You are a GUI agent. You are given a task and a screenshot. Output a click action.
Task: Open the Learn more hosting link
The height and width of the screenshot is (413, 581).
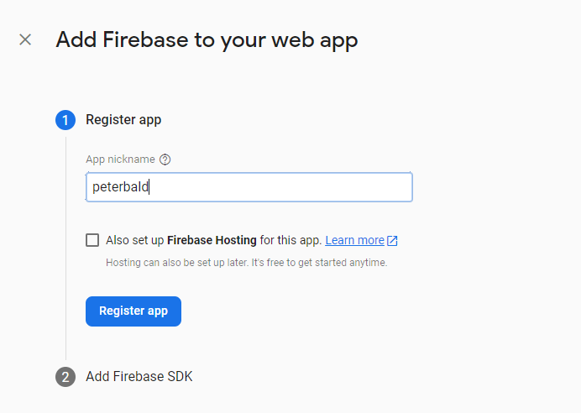point(354,240)
